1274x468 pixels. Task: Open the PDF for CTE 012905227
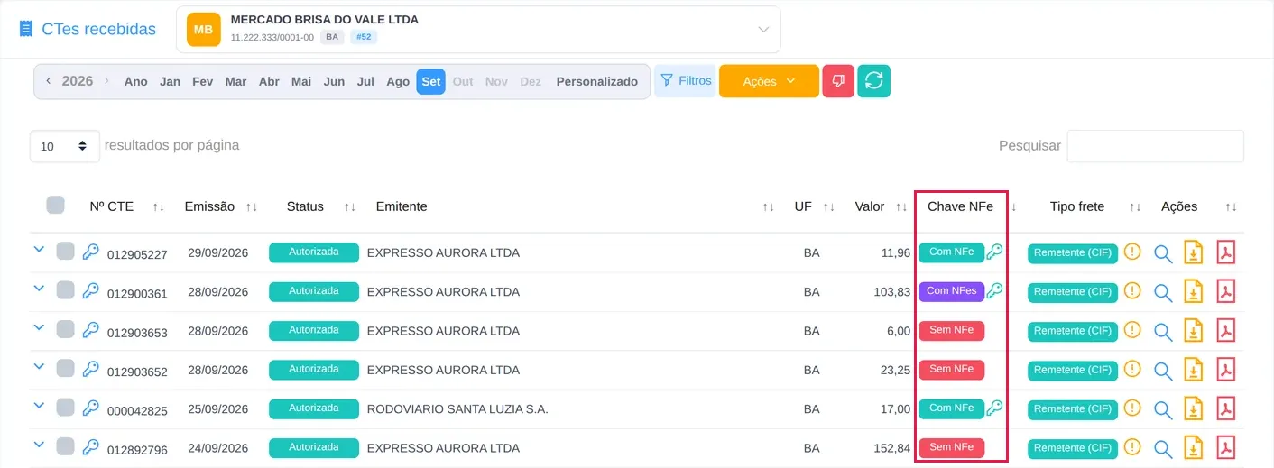(1225, 252)
